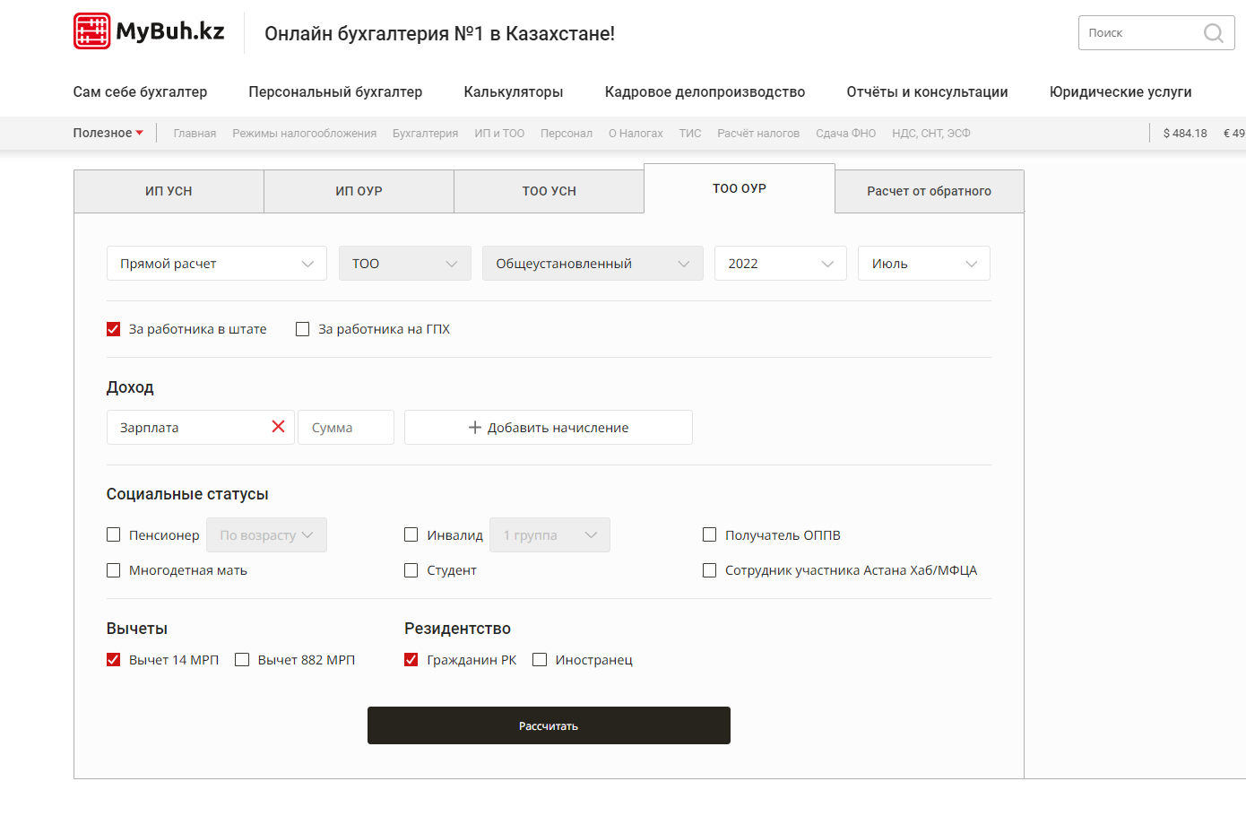Open the Расчет от обратного tab
1246x816 pixels.
930,191
